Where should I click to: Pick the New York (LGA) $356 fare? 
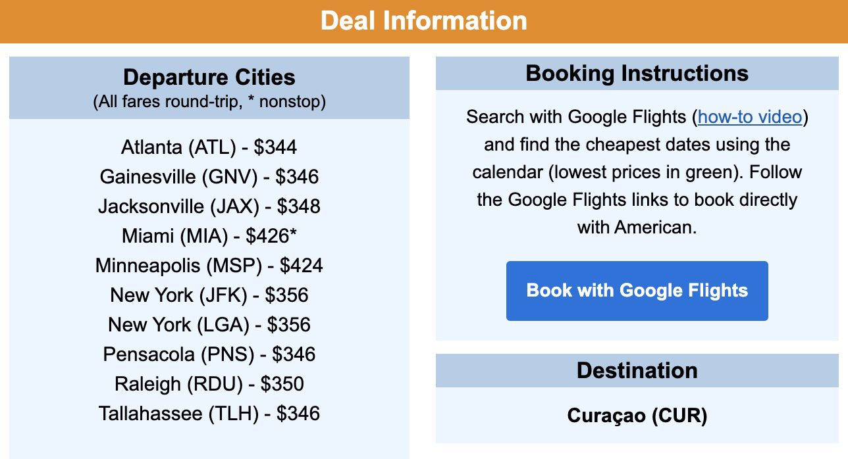pos(209,325)
